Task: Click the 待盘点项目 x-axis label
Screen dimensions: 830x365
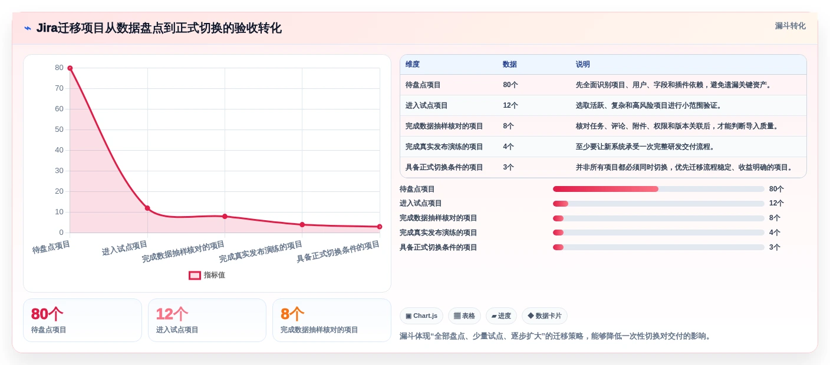Action: pos(51,247)
